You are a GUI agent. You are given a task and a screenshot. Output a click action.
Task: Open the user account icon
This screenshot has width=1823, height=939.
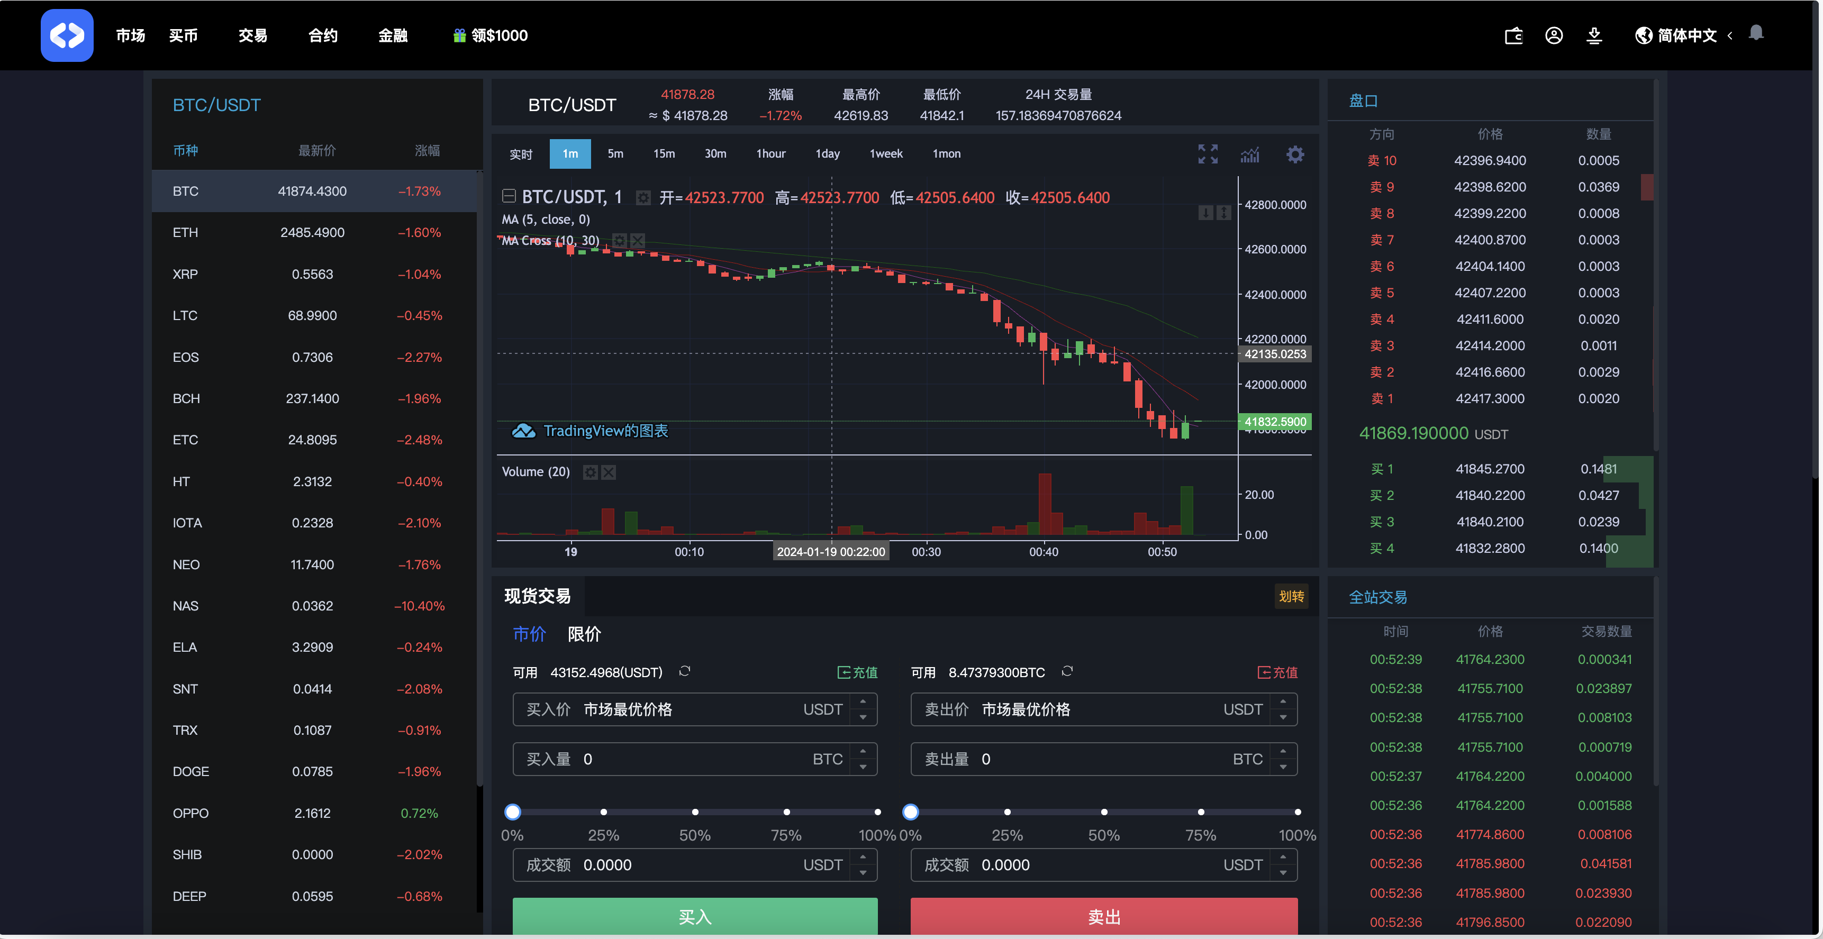tap(1554, 35)
